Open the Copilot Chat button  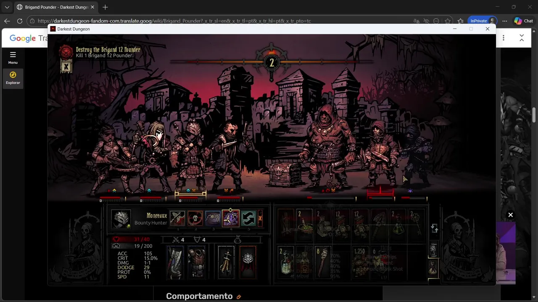coord(524,21)
